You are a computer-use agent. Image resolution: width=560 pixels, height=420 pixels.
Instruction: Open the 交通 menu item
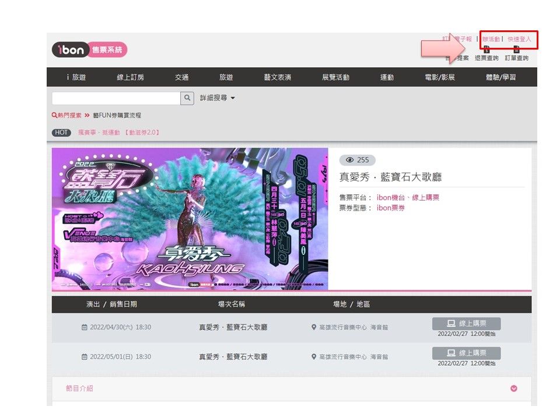point(182,77)
